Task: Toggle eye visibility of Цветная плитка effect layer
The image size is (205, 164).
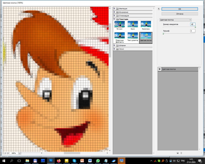Action: coord(160,69)
